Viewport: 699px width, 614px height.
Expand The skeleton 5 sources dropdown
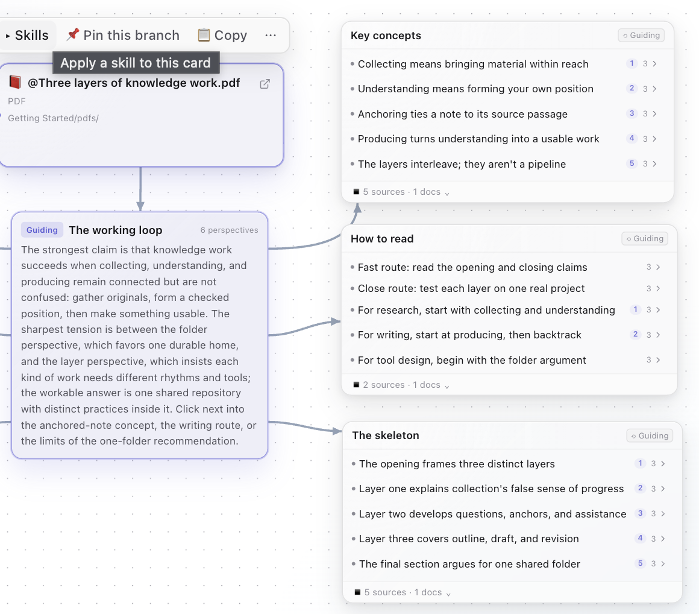tap(448, 593)
